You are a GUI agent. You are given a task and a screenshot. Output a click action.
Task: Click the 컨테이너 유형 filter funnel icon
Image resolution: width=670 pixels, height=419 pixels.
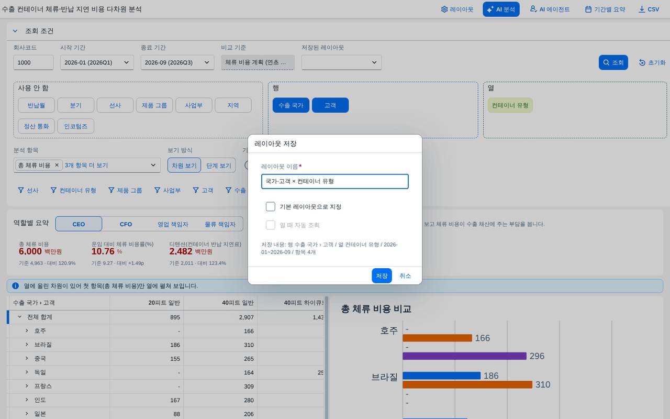coord(53,190)
